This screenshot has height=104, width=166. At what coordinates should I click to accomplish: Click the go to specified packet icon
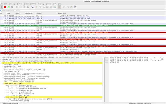(x=44, y=7)
